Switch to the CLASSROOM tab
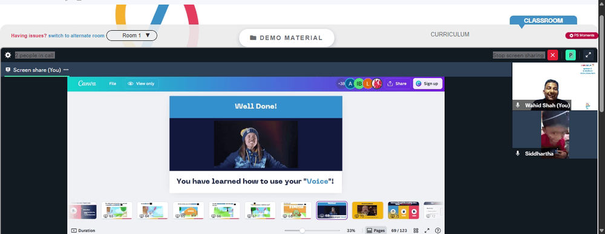 [543, 21]
